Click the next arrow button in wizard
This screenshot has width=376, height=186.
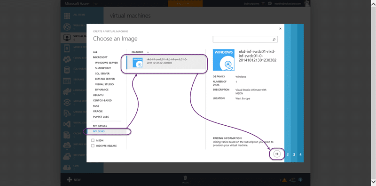point(277,154)
